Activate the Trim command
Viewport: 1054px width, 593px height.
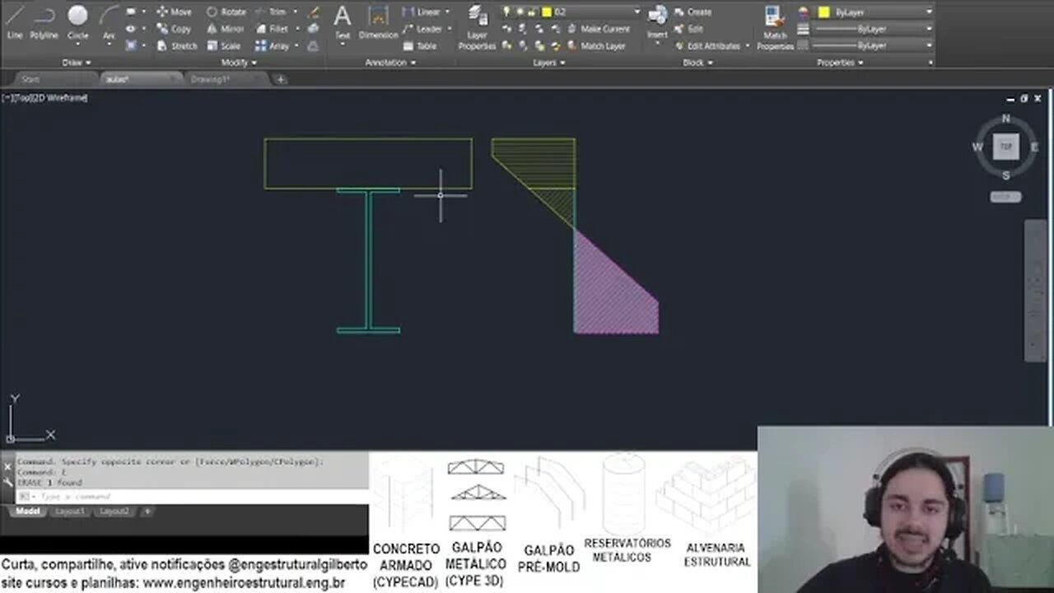pyautogui.click(x=271, y=12)
